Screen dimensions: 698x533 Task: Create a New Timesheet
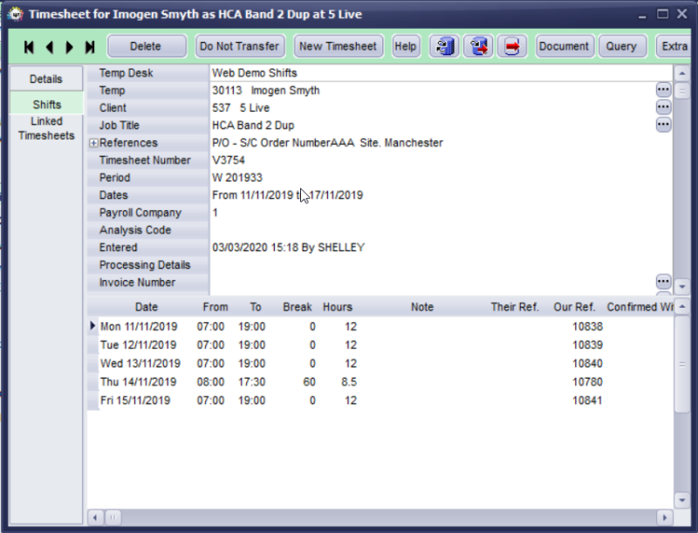[339, 46]
